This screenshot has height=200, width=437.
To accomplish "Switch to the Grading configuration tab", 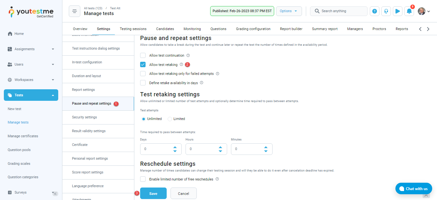I will (x=253, y=29).
